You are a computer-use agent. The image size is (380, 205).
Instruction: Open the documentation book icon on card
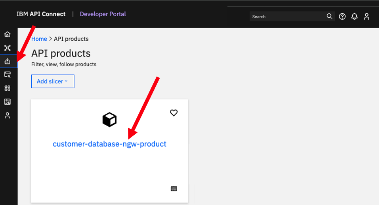point(174,188)
